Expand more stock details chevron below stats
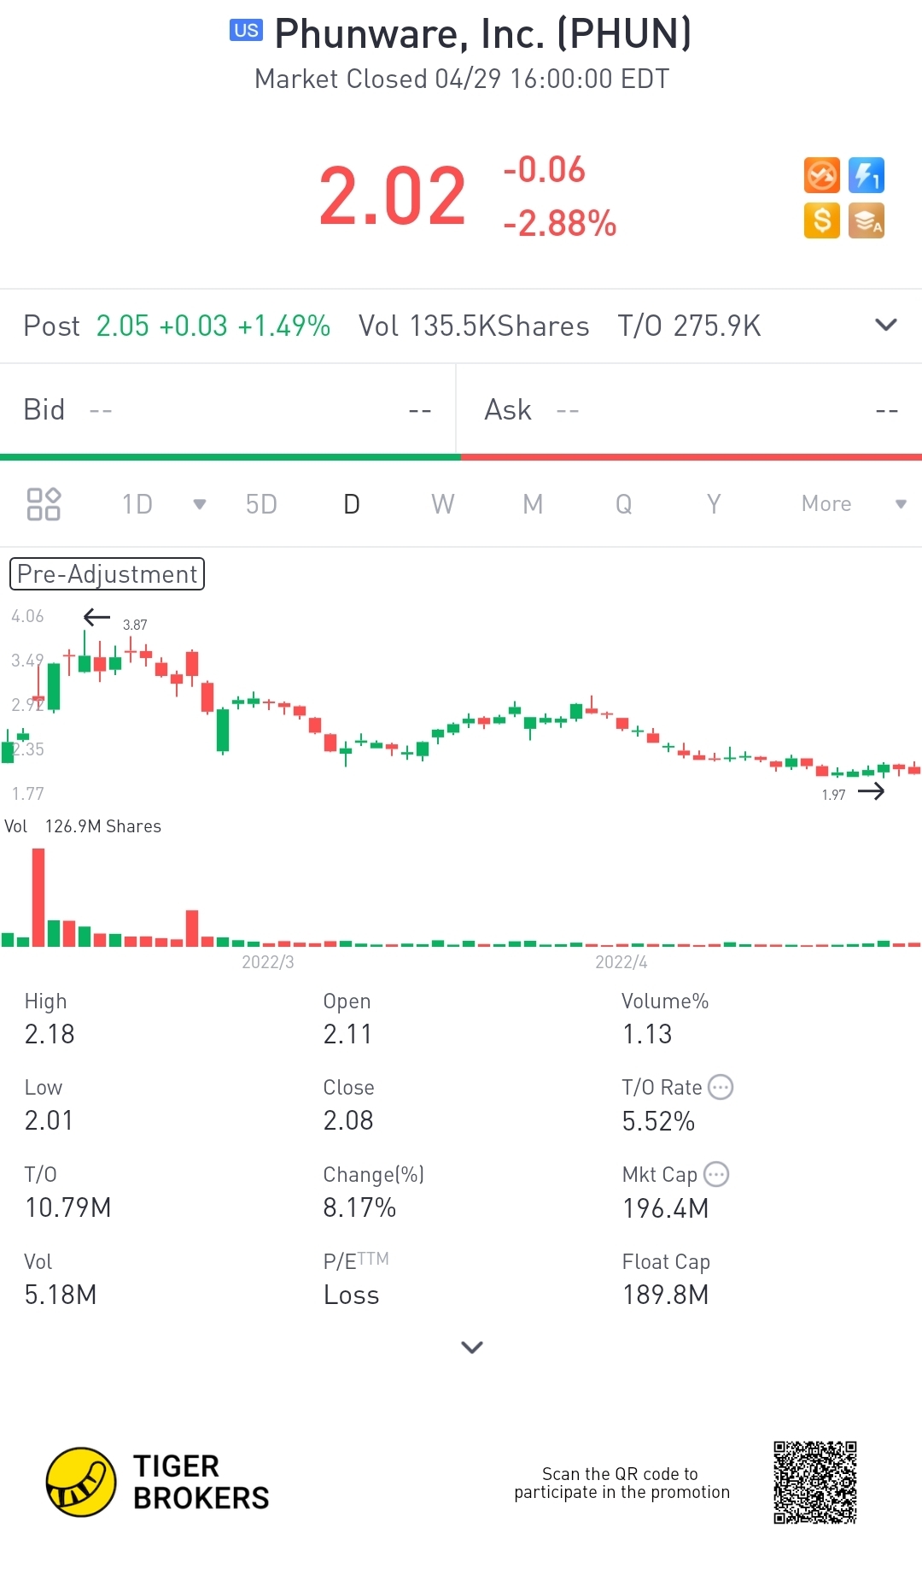922x1586 pixels. click(x=472, y=1347)
